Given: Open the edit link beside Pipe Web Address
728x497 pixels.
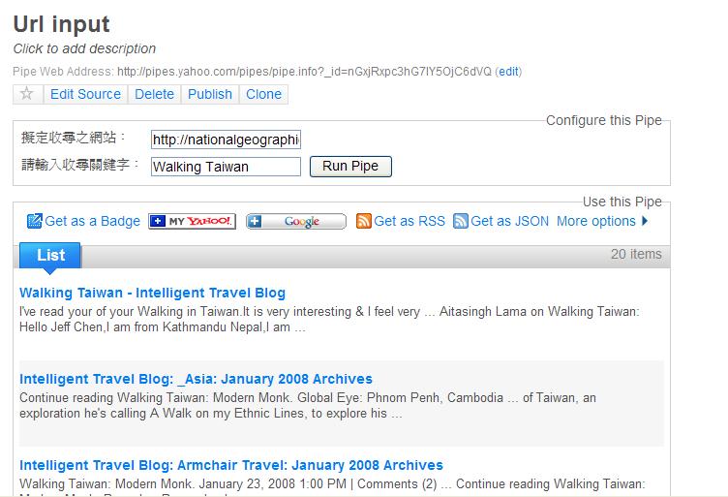Looking at the screenshot, I should (509, 71).
